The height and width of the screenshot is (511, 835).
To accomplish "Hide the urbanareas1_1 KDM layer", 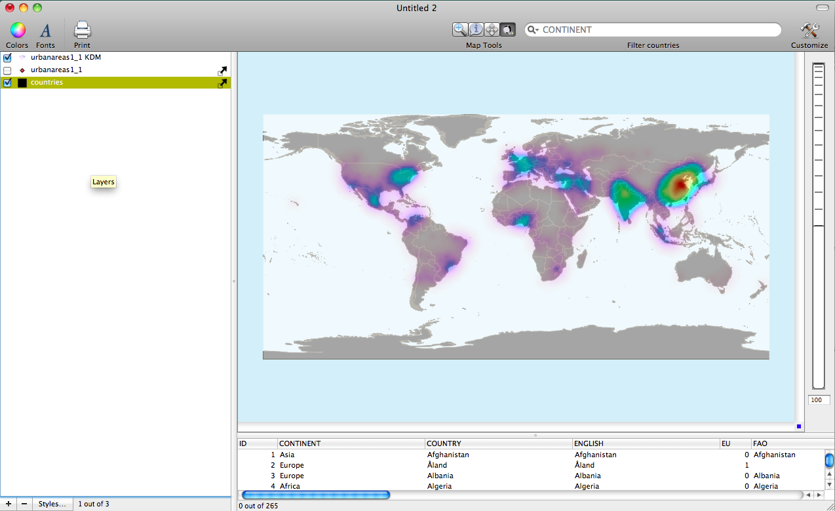I will 8,58.
